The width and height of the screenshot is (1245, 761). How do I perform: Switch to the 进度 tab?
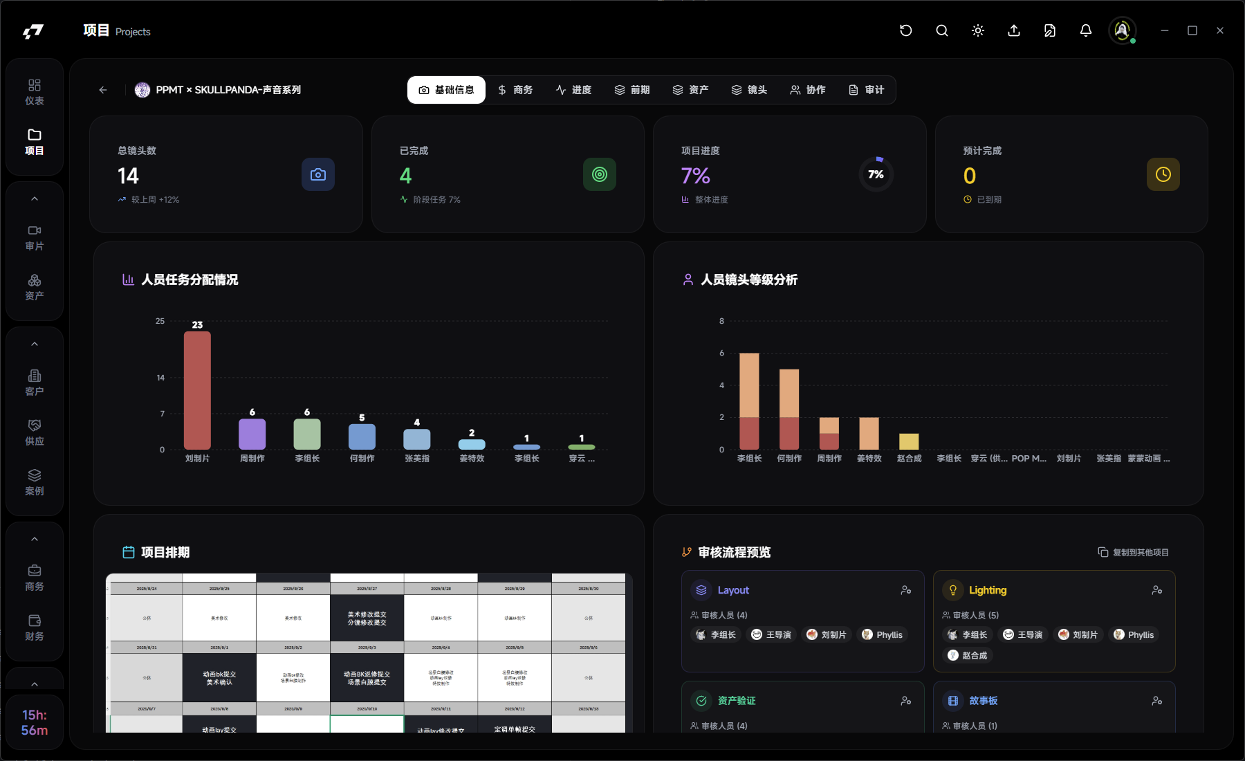[573, 90]
